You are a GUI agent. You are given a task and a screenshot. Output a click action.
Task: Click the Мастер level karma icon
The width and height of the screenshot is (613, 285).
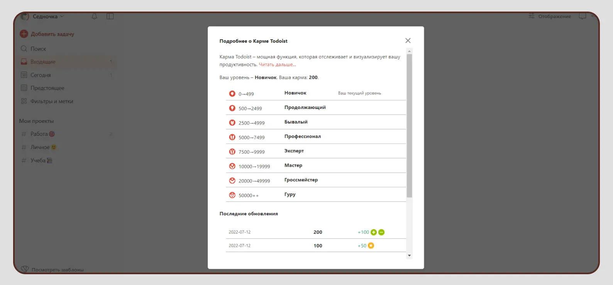pos(232,166)
